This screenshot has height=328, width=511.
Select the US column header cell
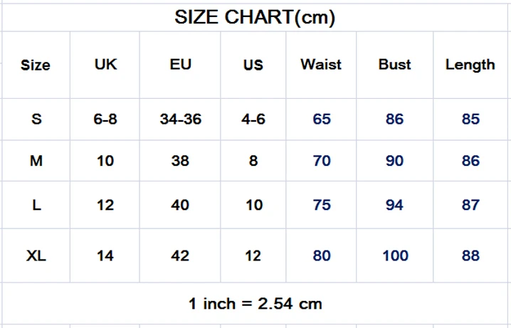[253, 65]
